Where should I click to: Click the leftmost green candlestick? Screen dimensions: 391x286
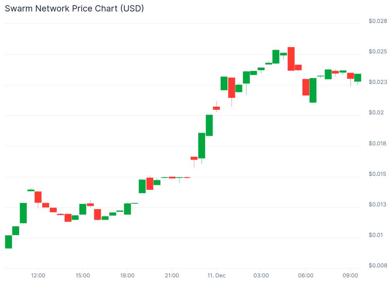click(8, 242)
